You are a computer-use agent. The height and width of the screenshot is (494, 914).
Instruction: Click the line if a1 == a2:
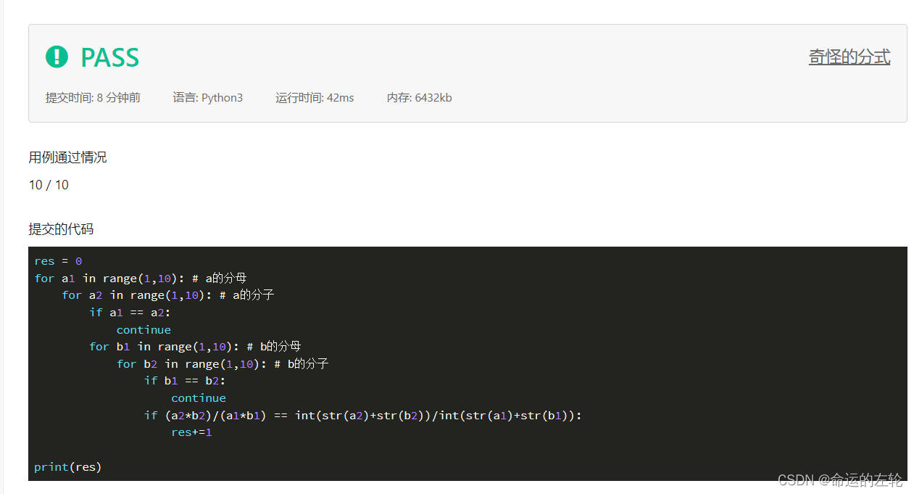coord(130,312)
